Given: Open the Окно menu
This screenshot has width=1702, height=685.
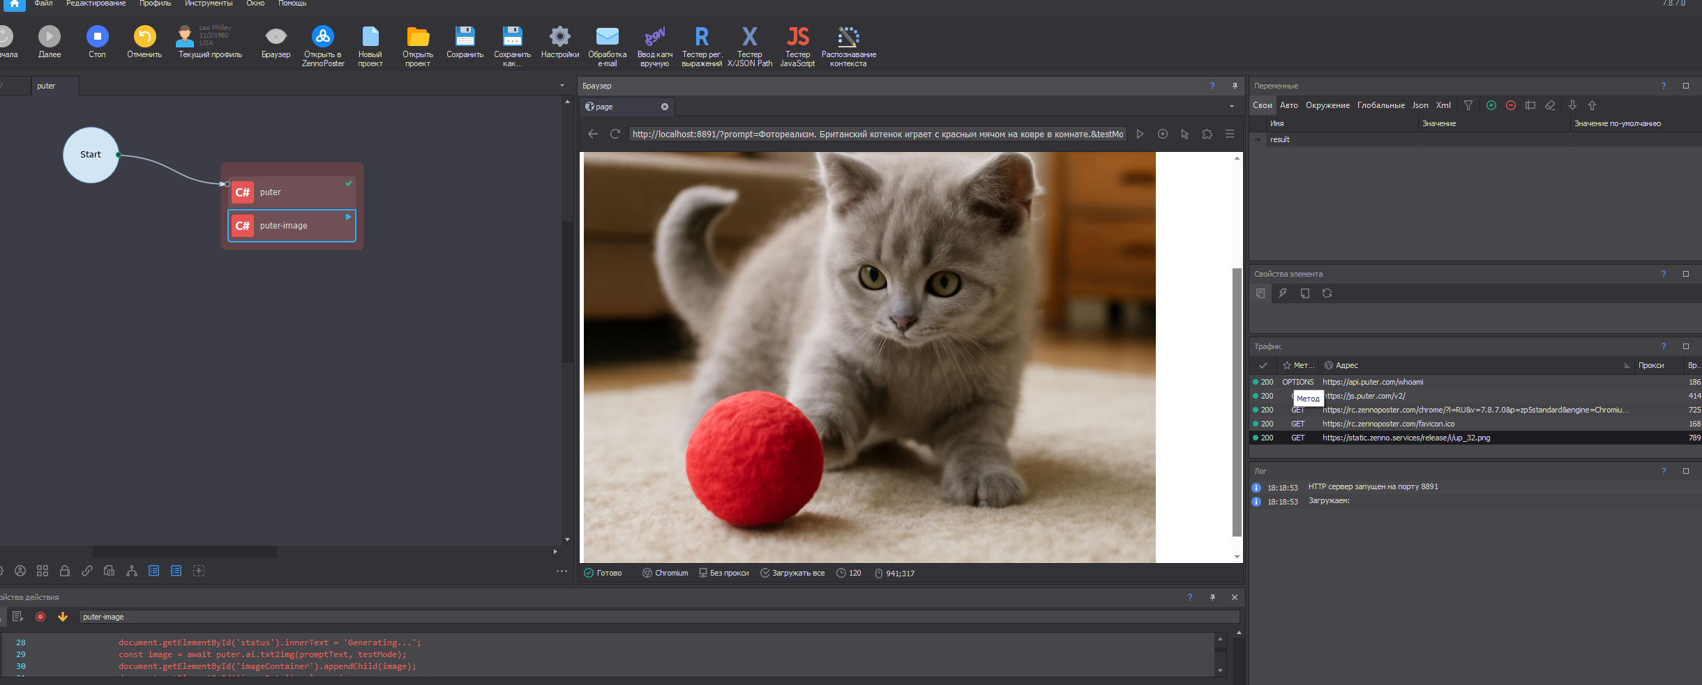Looking at the screenshot, I should pyautogui.click(x=255, y=3).
